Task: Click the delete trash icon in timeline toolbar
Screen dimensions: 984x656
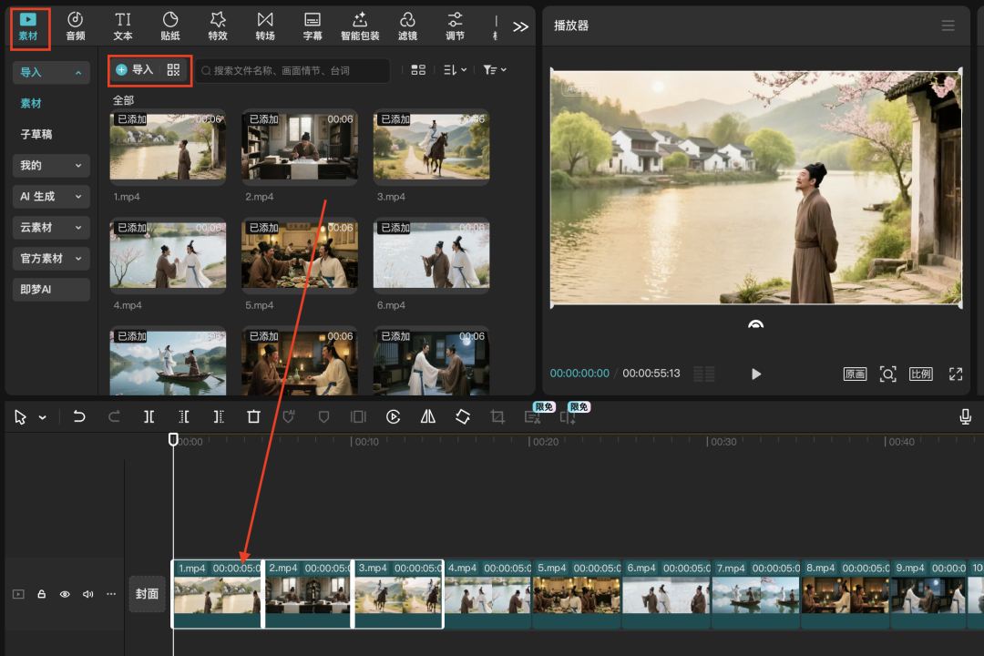Action: coord(253,416)
